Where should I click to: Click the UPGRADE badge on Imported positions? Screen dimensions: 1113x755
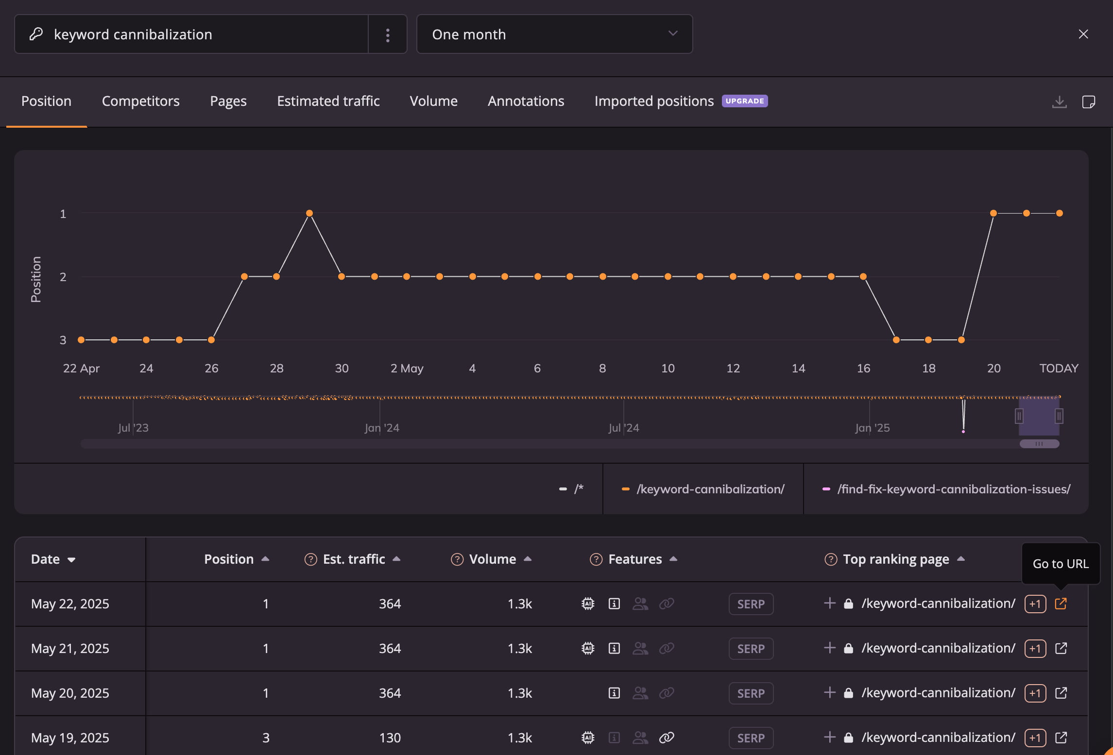click(744, 101)
